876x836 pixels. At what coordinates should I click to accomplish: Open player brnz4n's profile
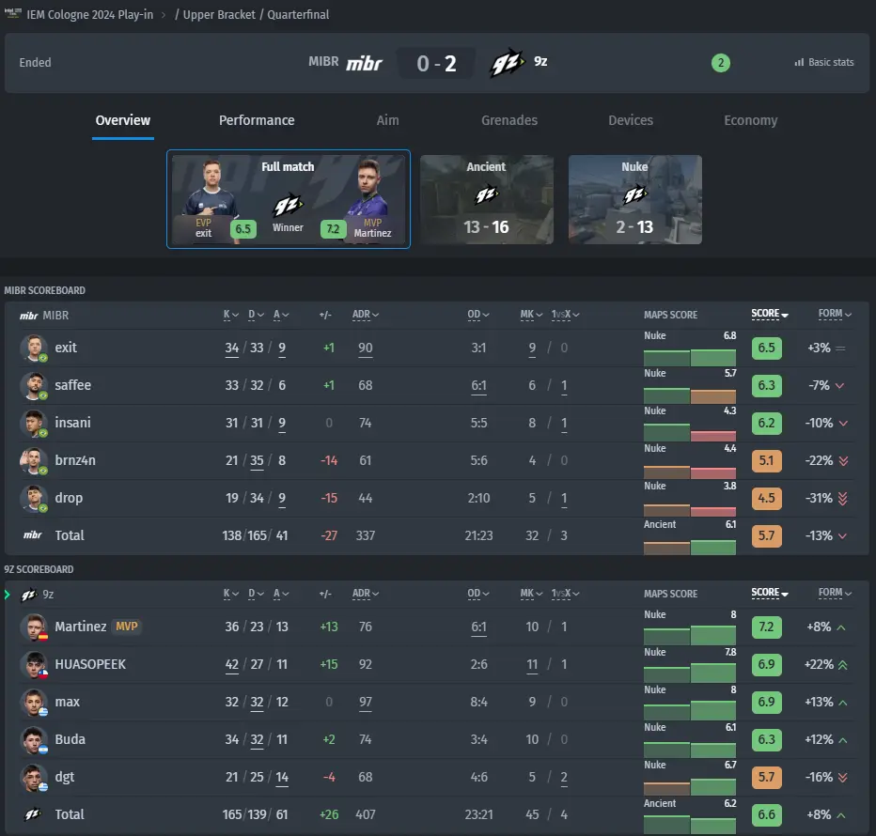coord(75,460)
